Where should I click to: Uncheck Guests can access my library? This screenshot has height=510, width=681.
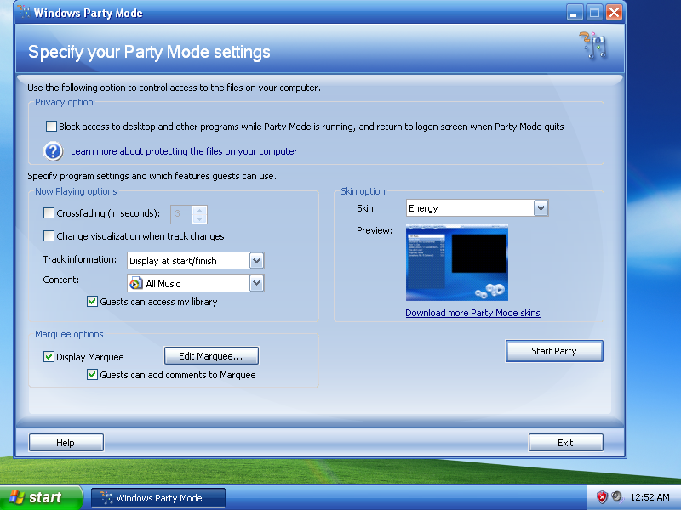93,302
